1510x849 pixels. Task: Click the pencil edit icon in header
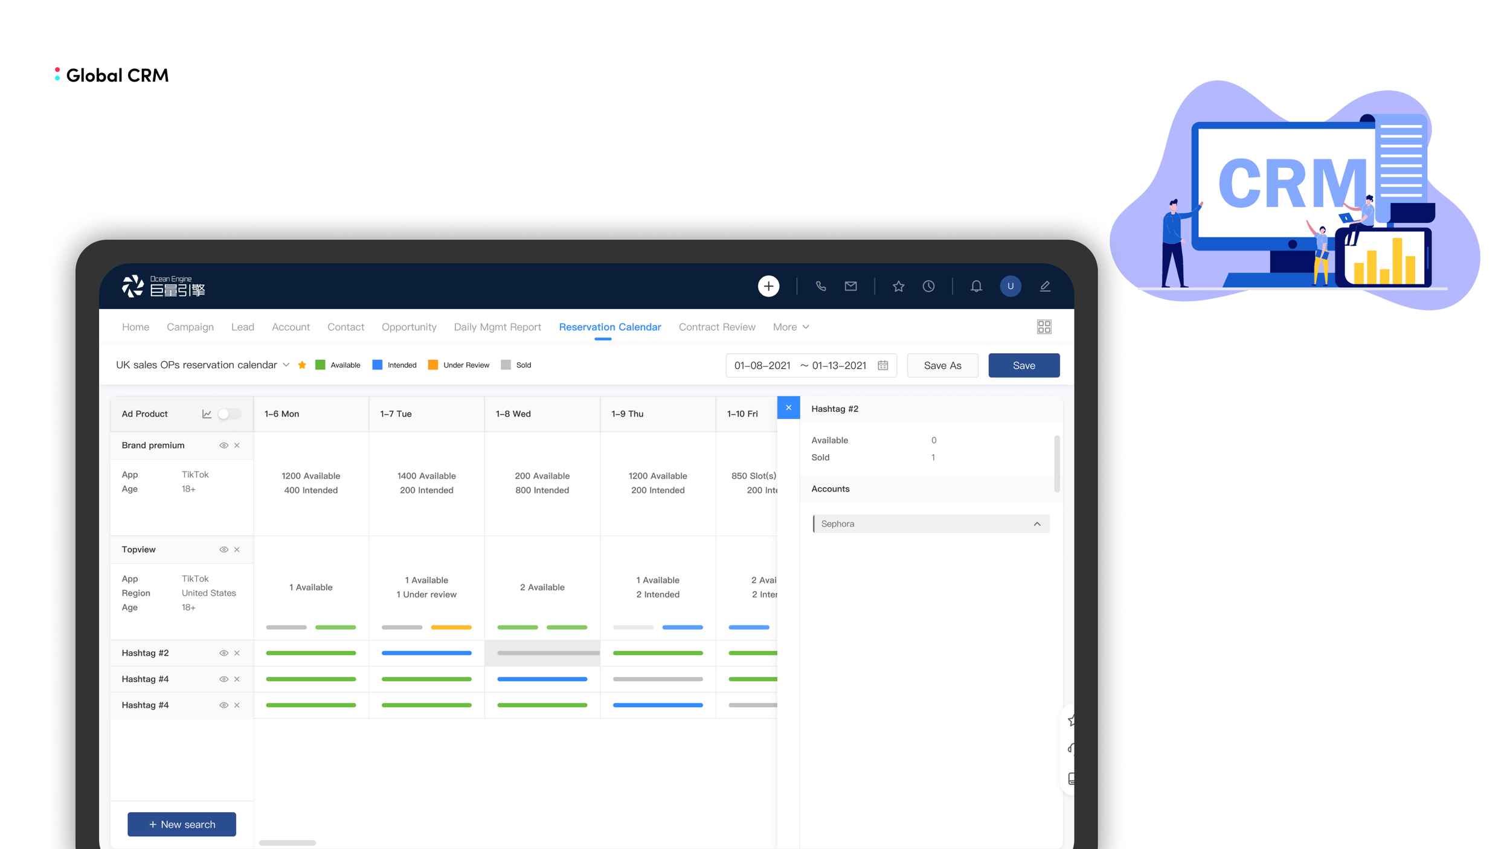click(x=1045, y=286)
